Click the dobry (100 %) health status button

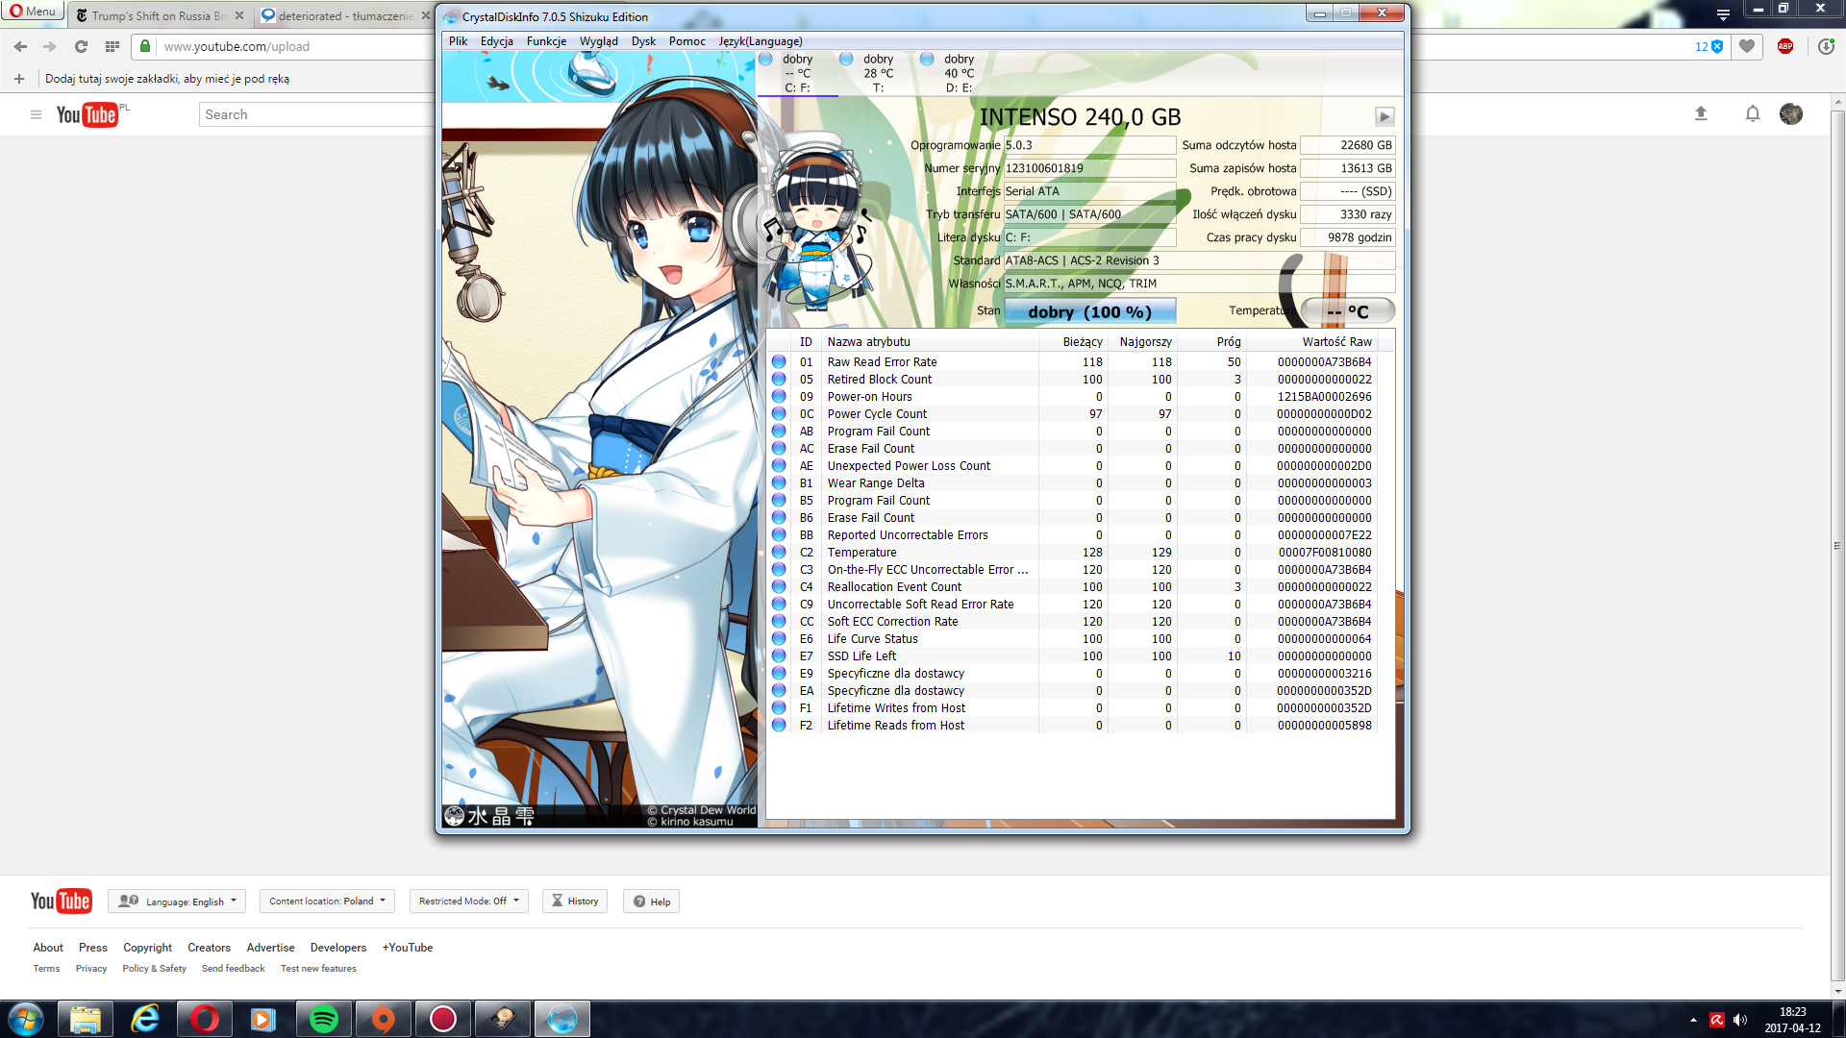click(x=1090, y=311)
